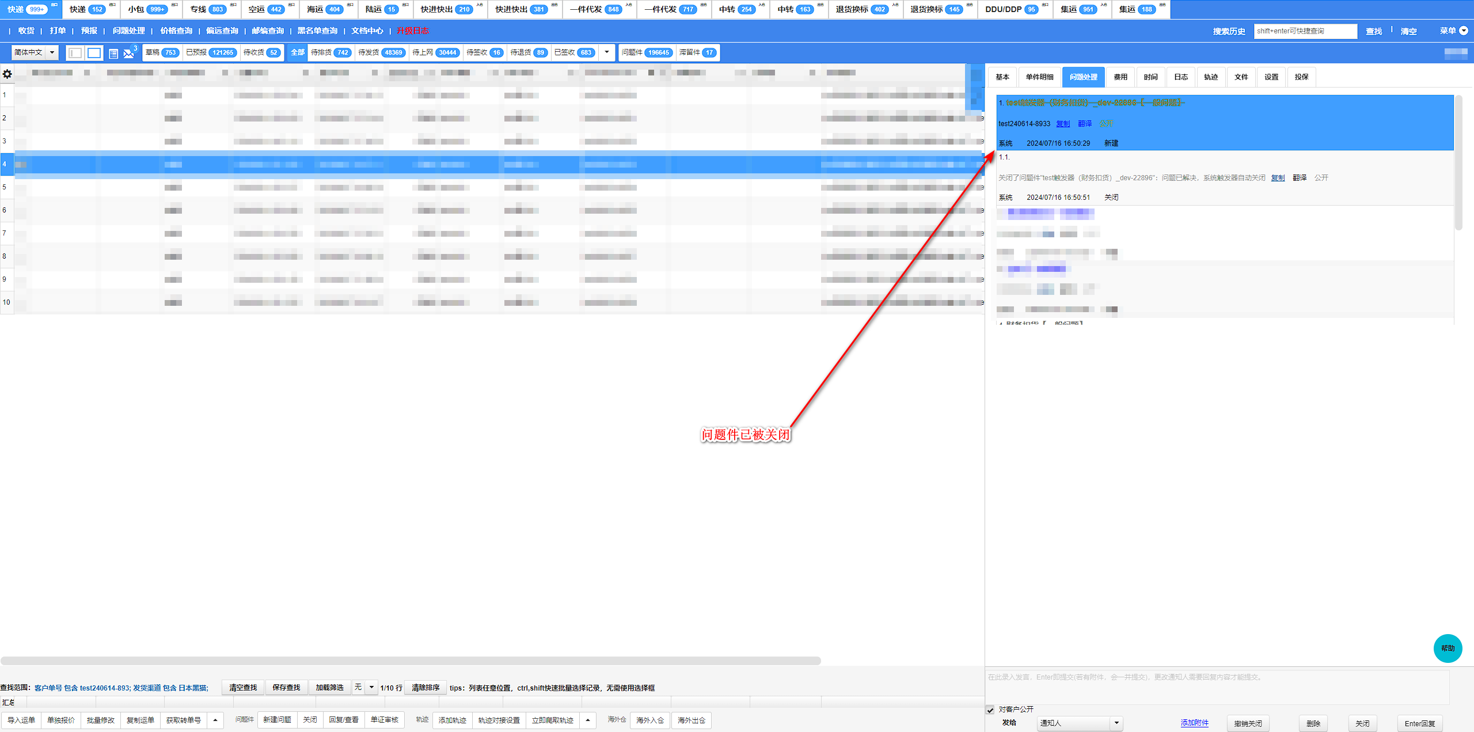Filter by 滞留件 17
The image size is (1474, 732).
tap(697, 52)
